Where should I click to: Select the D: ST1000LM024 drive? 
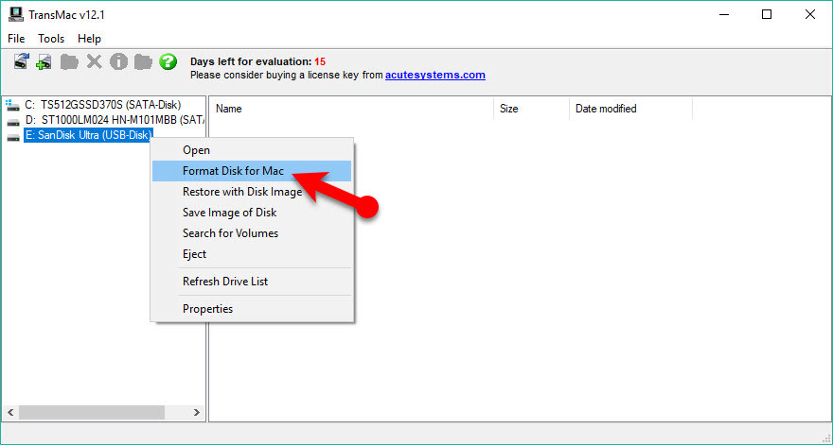[115, 120]
